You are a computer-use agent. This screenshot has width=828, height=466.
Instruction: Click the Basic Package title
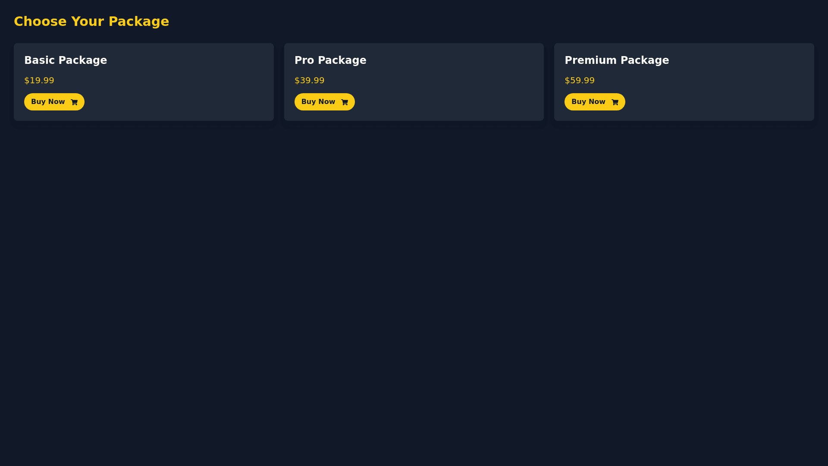[x=66, y=60]
